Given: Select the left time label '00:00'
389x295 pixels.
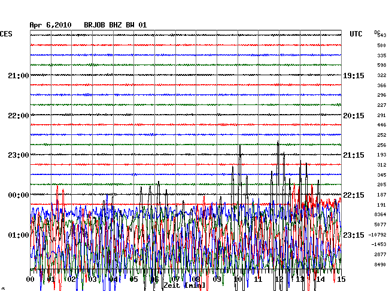Looking at the screenshot, I should [19, 195].
